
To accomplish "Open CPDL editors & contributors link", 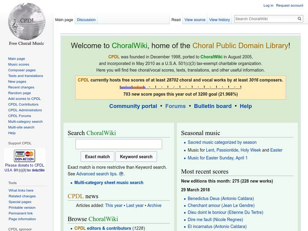I will [102, 228].
